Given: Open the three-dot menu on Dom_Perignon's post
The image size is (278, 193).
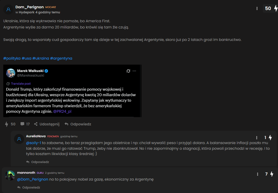Looking at the screenshot, I should (x=257, y=9).
